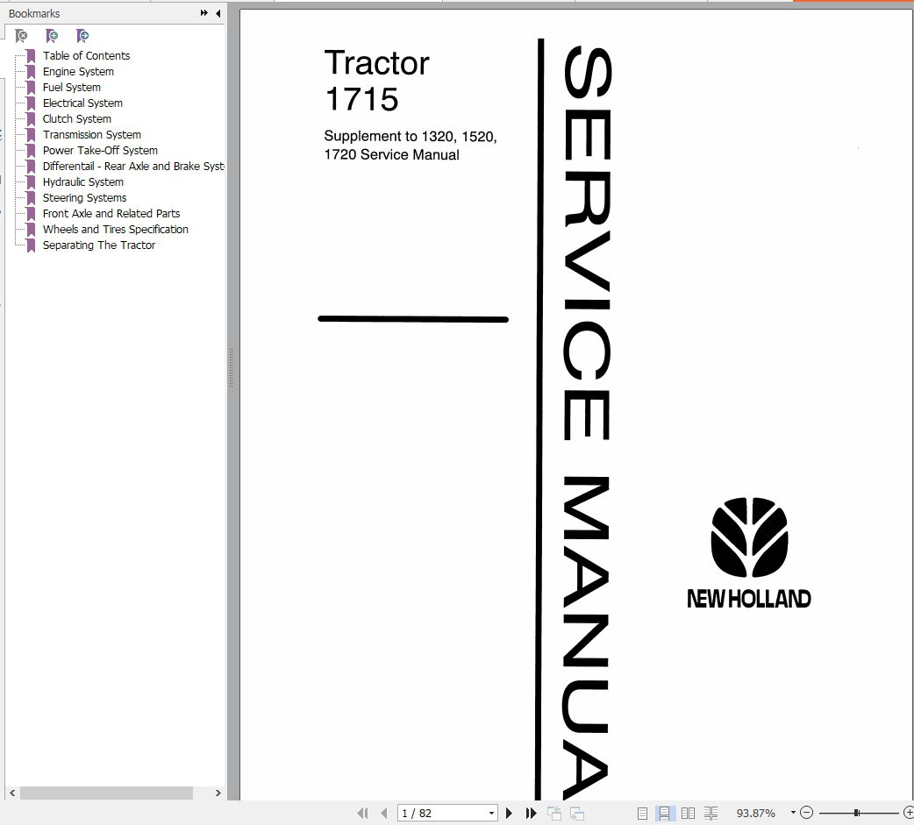Open the Clutch System bookmark

point(77,119)
